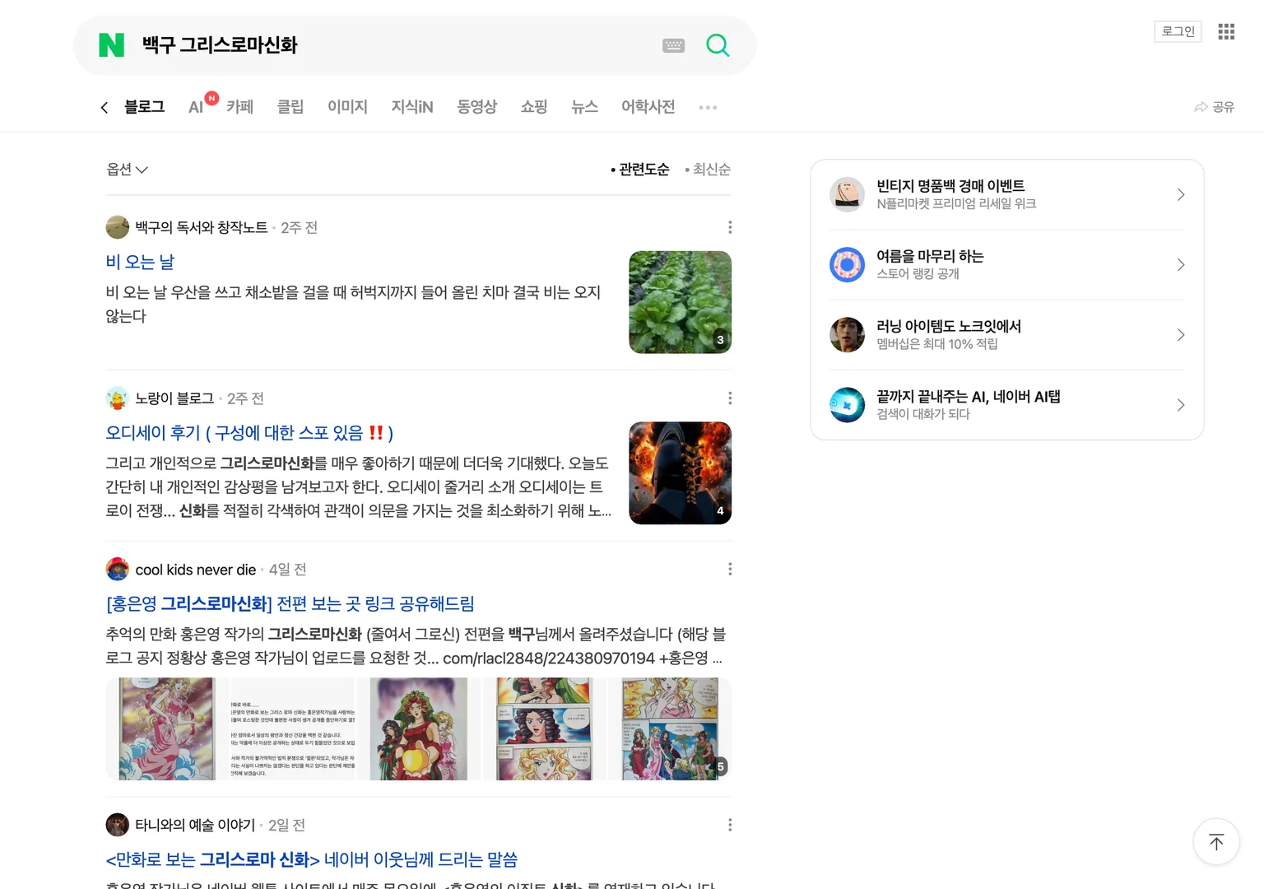Click the scroll-to-top arrow button
The width and height of the screenshot is (1264, 889).
(1216, 841)
